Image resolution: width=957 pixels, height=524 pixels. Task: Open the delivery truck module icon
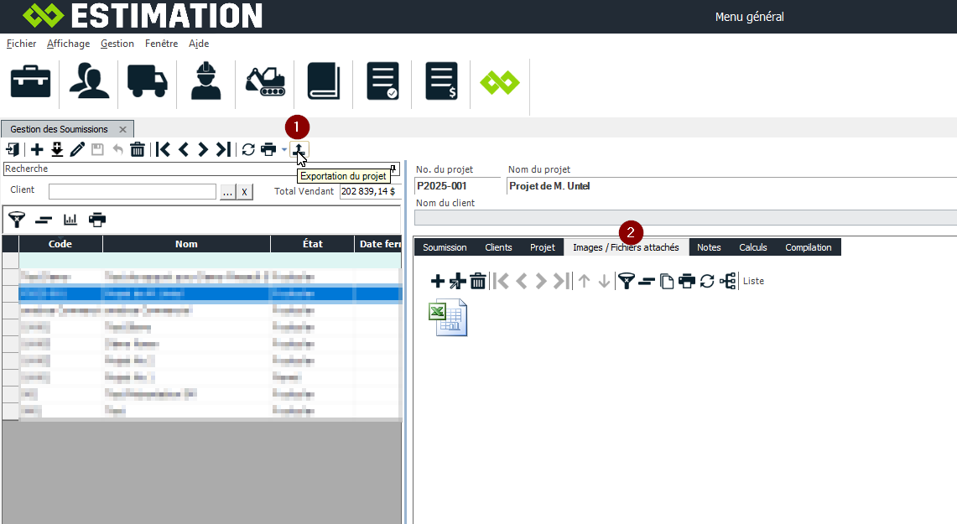click(x=148, y=81)
